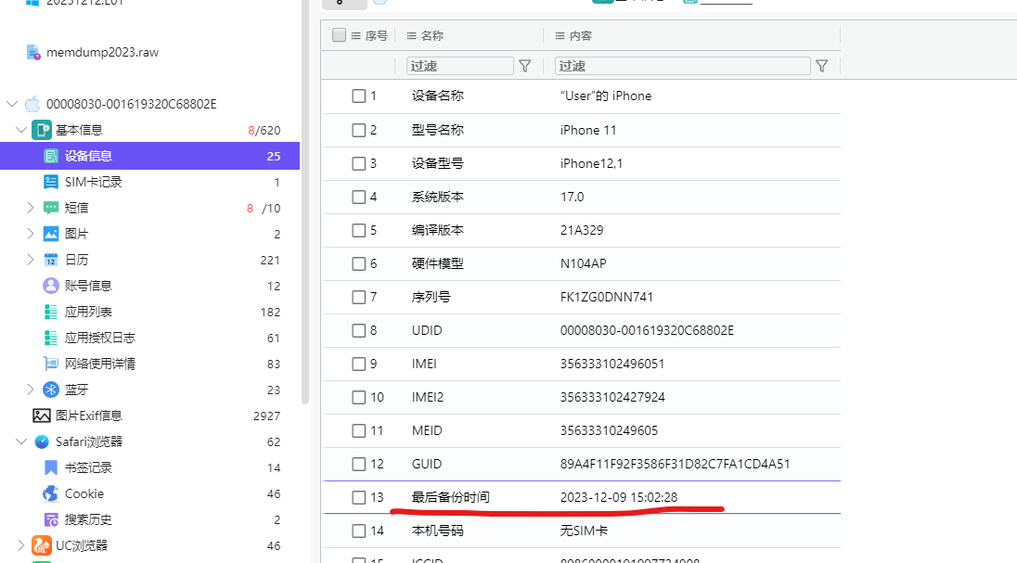Click the 名称 filter input field

click(x=460, y=66)
